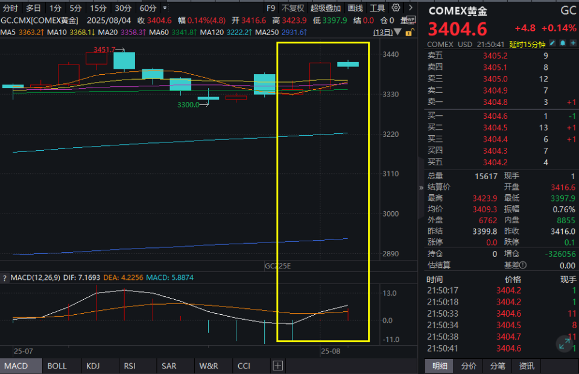Expand more time periods dropdown after 60分
The width and height of the screenshot is (579, 374).
point(165,8)
